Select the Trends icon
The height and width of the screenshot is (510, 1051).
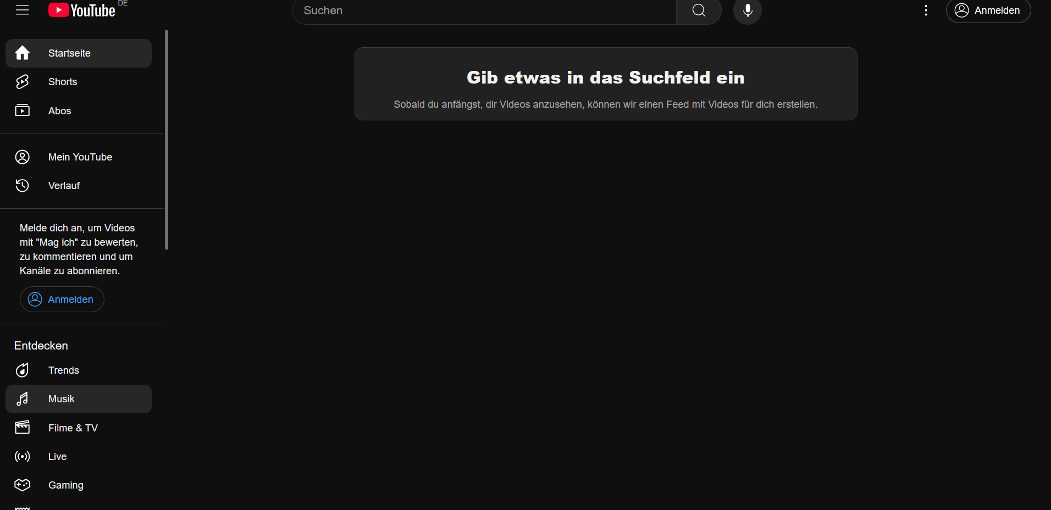point(22,370)
